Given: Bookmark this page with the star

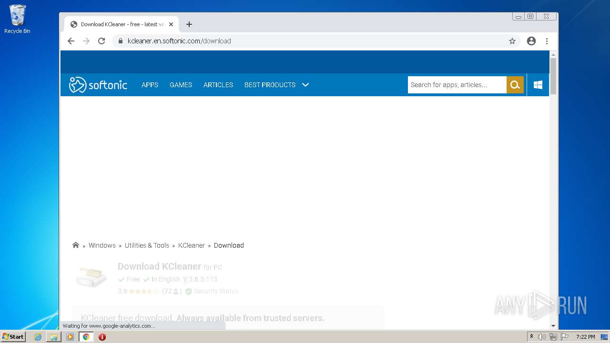Looking at the screenshot, I should [x=512, y=41].
